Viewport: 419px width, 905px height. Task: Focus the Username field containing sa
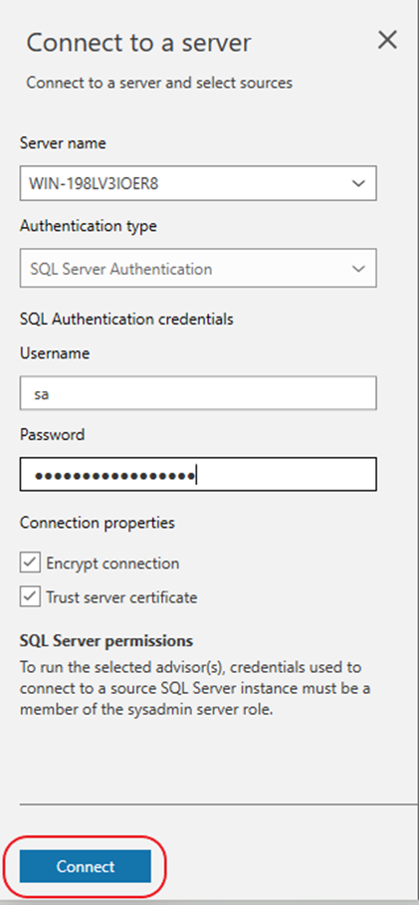click(198, 393)
